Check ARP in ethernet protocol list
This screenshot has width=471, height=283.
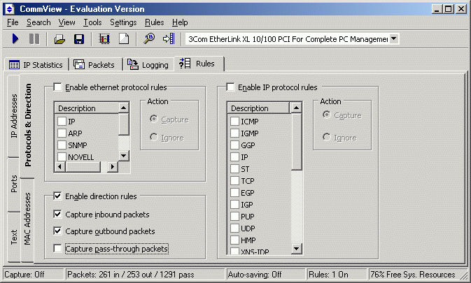pyautogui.click(x=62, y=133)
